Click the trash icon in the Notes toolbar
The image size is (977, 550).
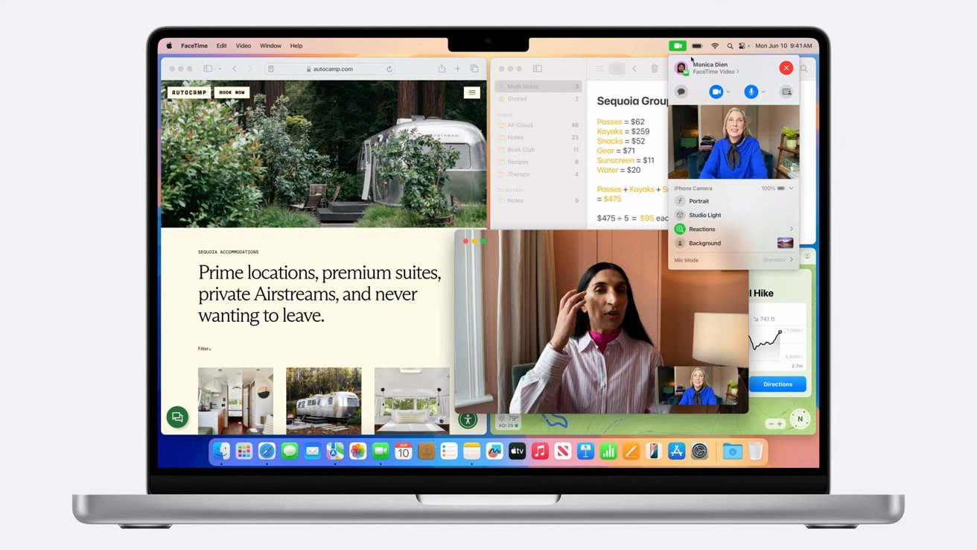click(655, 69)
